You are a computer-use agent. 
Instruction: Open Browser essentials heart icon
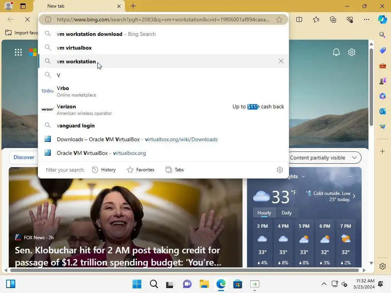point(350,19)
